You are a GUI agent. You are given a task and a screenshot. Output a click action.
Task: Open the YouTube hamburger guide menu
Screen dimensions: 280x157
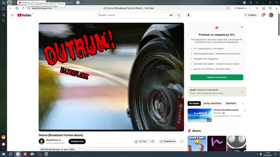click(x=12, y=15)
